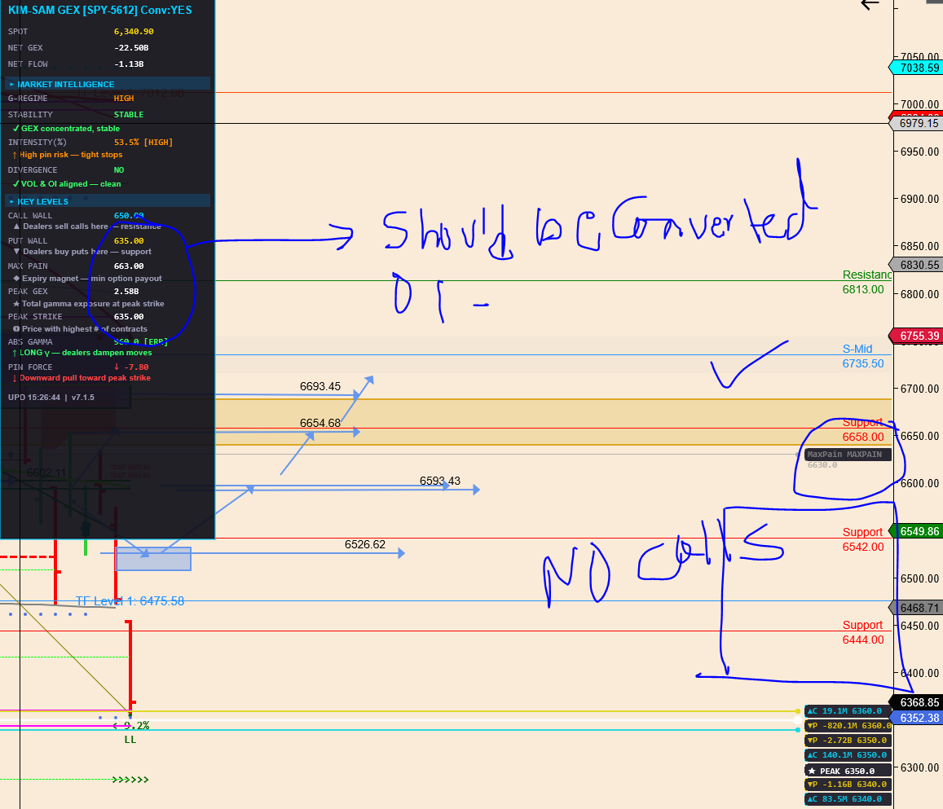This screenshot has height=809, width=943.
Task: Click the black 6368.85 price marker
Action: (x=917, y=702)
